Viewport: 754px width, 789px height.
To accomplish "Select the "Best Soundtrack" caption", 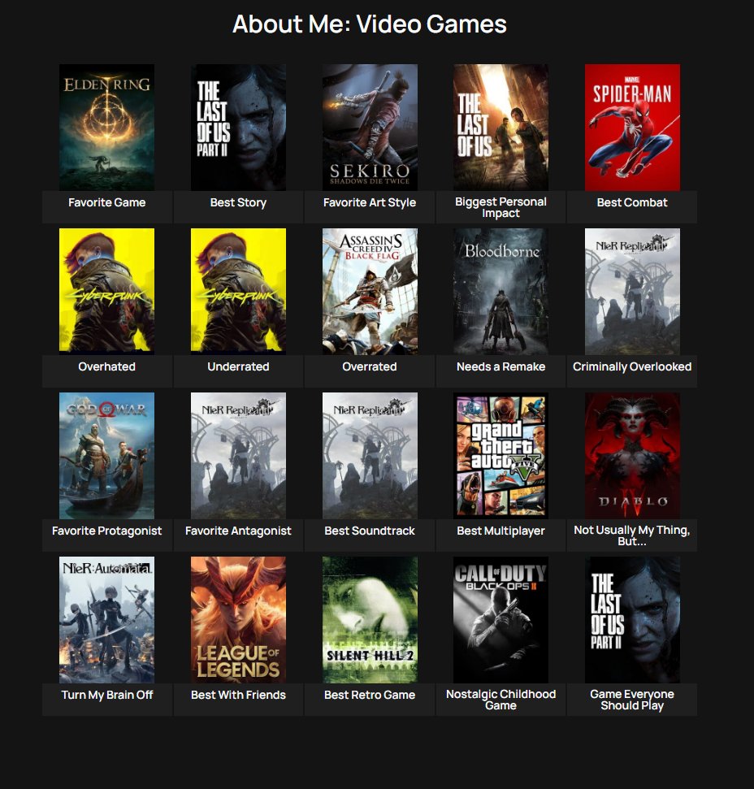I will pyautogui.click(x=370, y=531).
